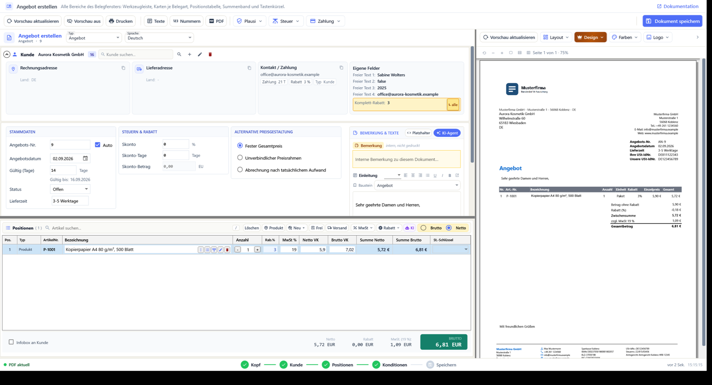Rotate or reset the preview with the first preview icon
This screenshot has height=385, width=712.
point(484,52)
